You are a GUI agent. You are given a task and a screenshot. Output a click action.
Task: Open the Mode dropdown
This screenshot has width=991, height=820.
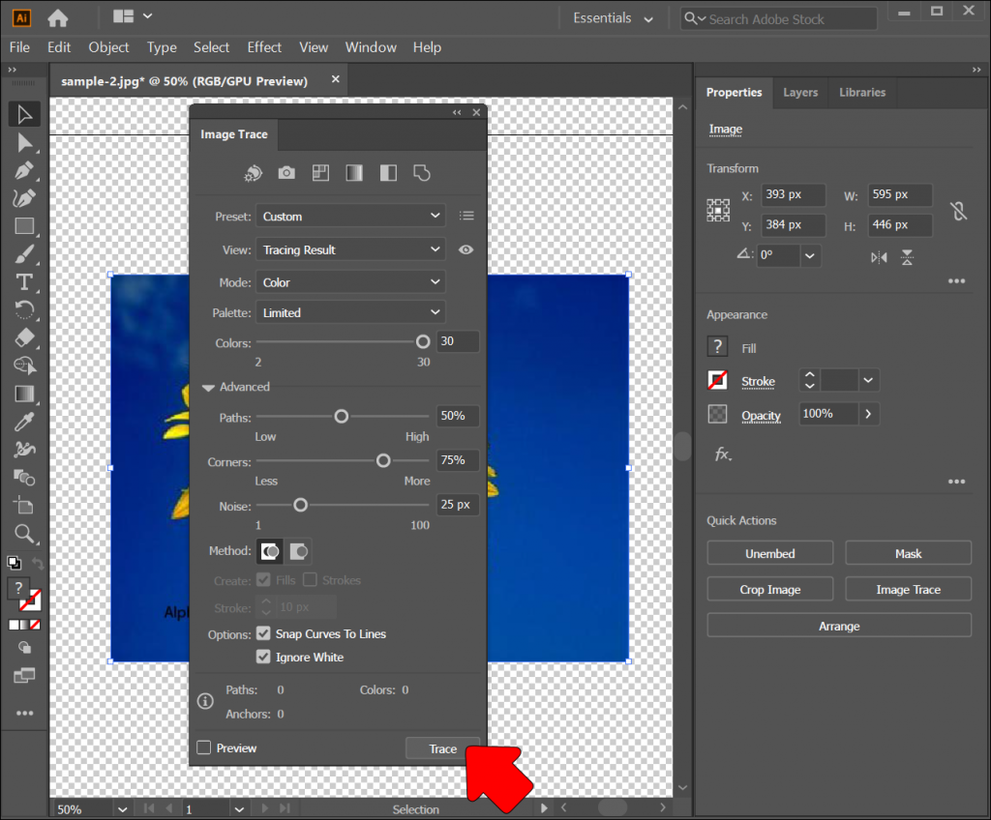pos(350,282)
